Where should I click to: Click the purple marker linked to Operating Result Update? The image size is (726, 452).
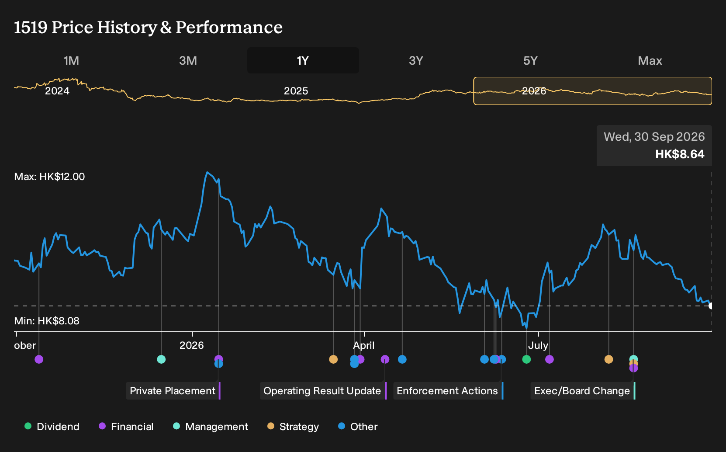coord(385,359)
